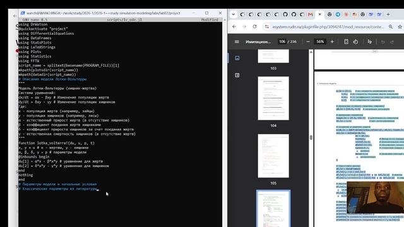Bookmark this page with the star icon

pos(400,26)
